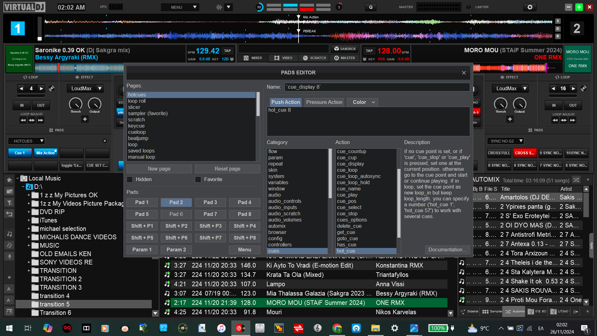Open the Sidelist tab

469,311
